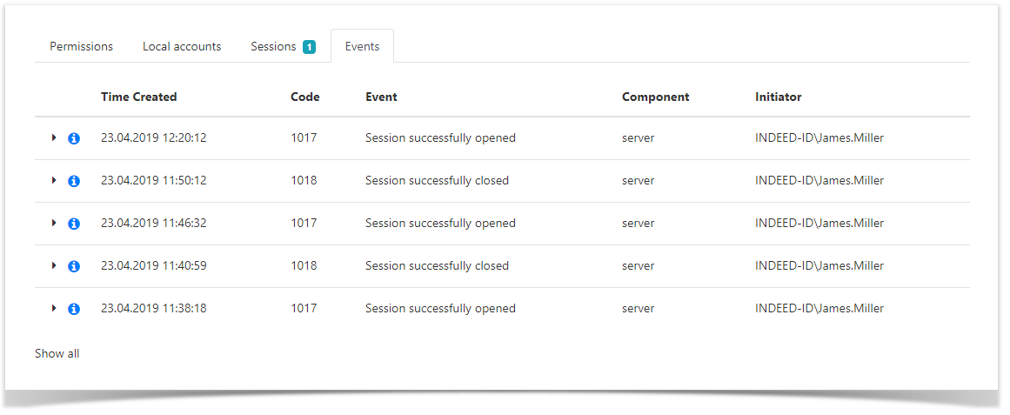Click info icon for 12:20:12 event
The image size is (1010, 415).
[74, 138]
